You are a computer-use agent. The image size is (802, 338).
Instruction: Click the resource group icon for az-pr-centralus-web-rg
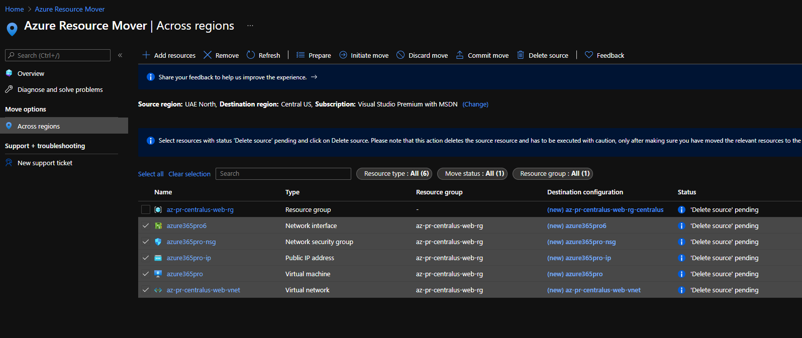pos(158,209)
